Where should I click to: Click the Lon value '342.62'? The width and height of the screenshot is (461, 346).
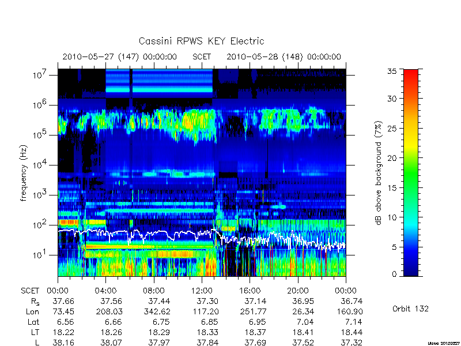(x=157, y=311)
